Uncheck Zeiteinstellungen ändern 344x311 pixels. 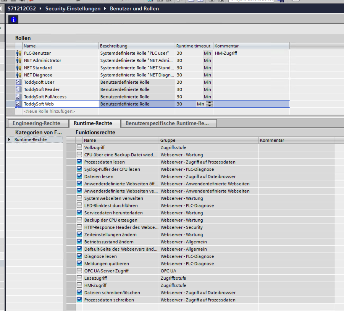coord(79,234)
